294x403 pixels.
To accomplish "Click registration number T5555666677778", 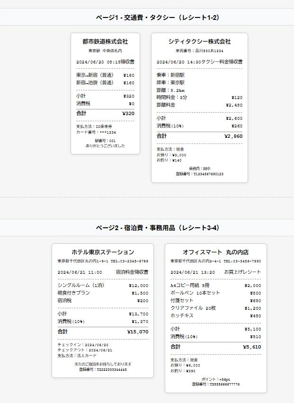I will click(215, 385).
